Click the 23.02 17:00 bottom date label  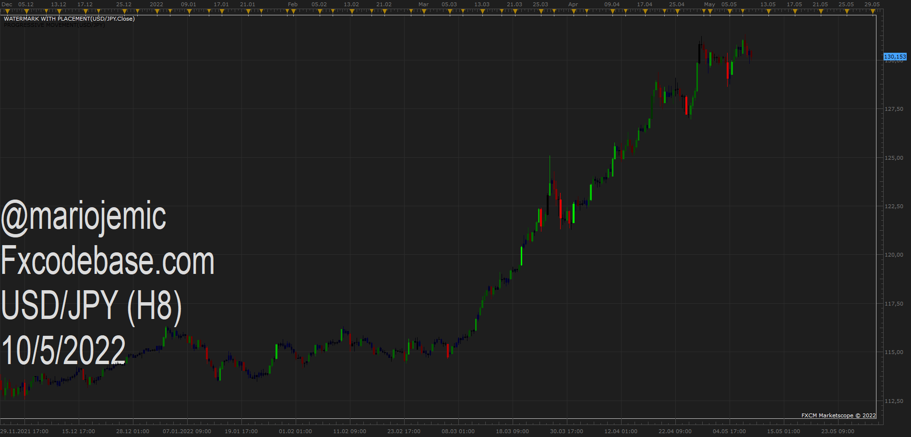[404, 431]
